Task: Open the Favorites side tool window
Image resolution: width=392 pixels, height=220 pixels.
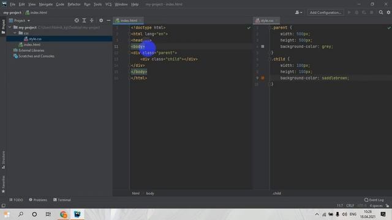Action: (3, 184)
